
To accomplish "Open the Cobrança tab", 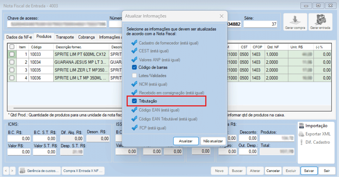I will point(86,37).
